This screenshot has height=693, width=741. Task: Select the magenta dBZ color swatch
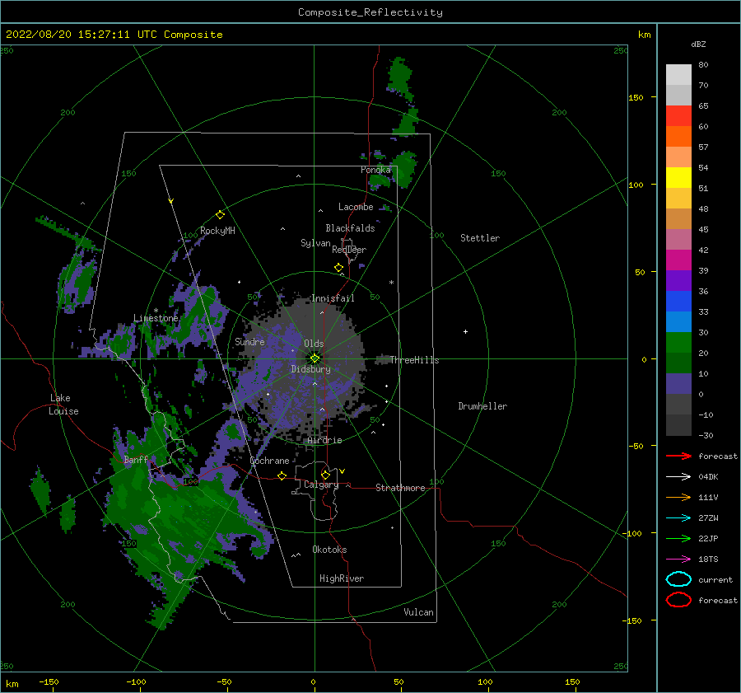click(678, 260)
